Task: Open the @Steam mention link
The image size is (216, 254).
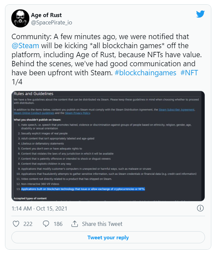Action: pos(25,45)
